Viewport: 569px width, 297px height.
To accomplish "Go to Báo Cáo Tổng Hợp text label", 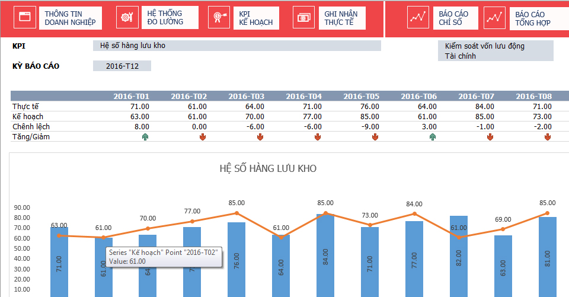I will (x=533, y=18).
